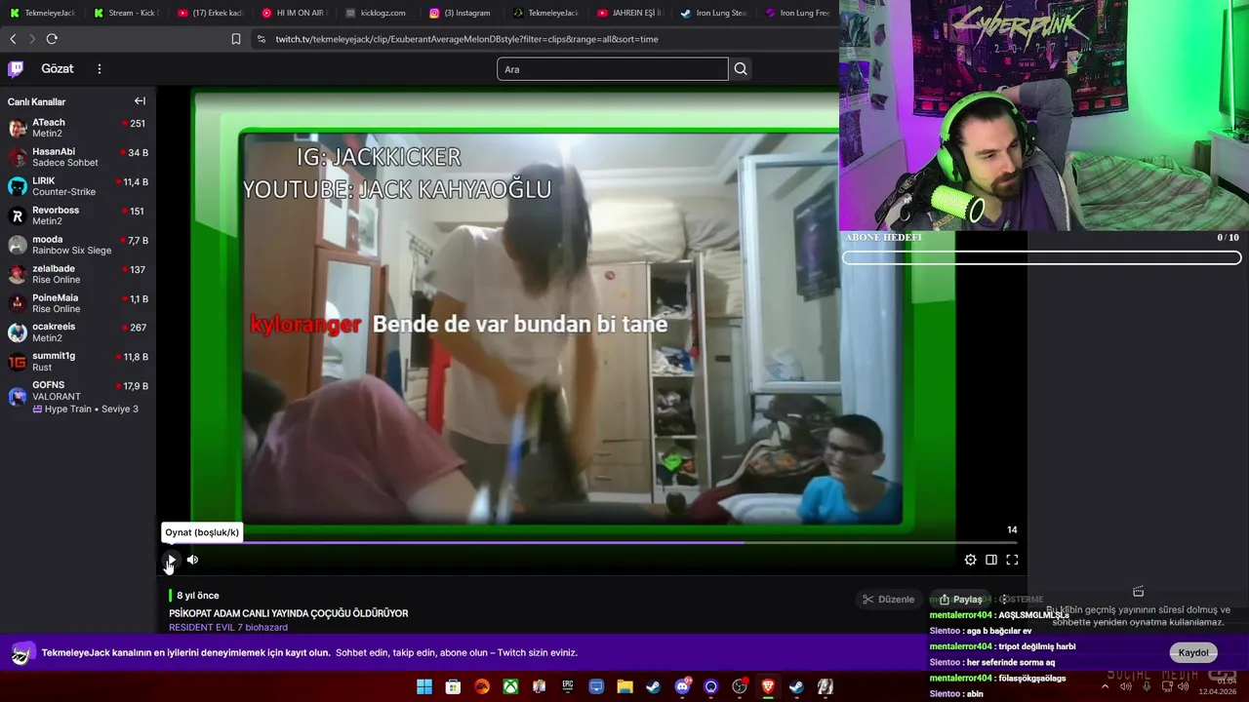Open Brave browser taskbar icon

click(768, 687)
